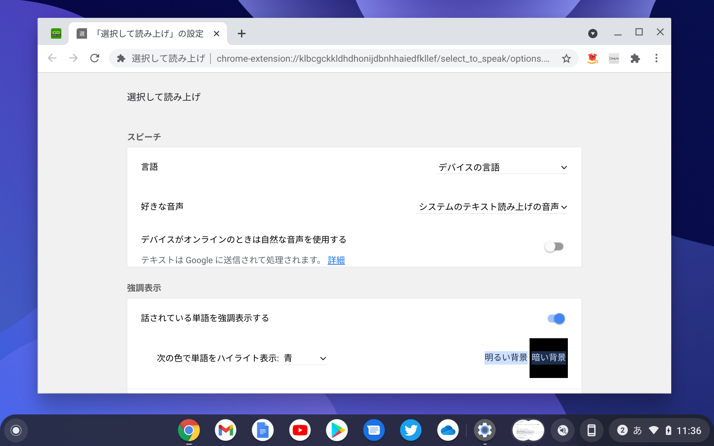Disable 話されている単語を強調表示する toggle
Screen dimensions: 714x446
click(556, 318)
